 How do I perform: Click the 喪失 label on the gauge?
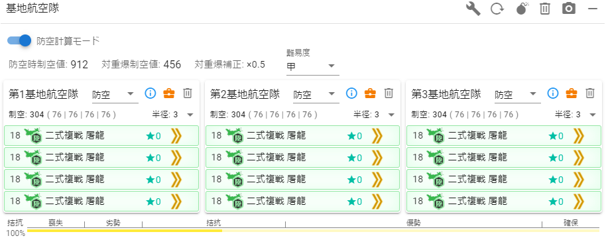tap(56, 223)
